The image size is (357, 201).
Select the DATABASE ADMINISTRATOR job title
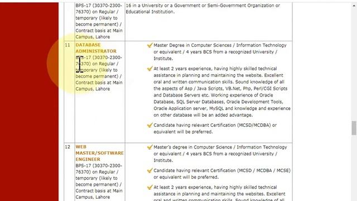click(x=96, y=48)
